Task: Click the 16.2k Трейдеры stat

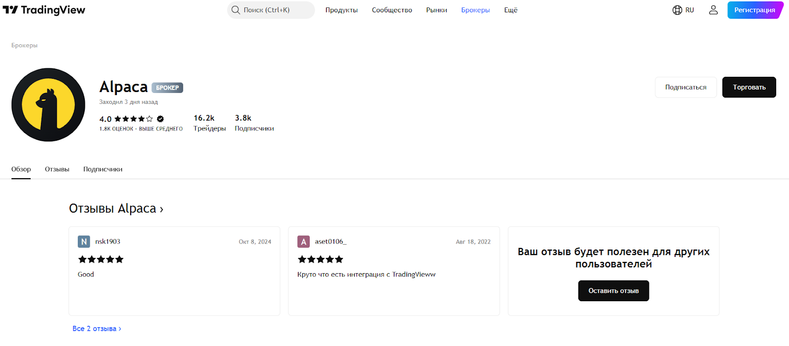Action: point(210,123)
